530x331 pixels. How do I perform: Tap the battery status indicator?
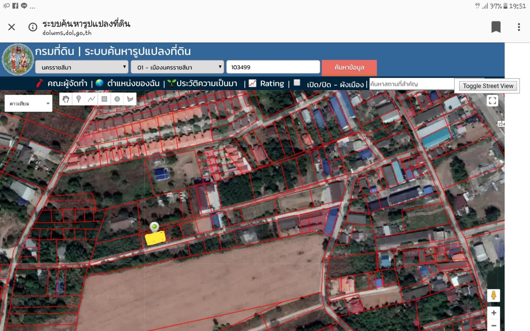tap(505, 6)
